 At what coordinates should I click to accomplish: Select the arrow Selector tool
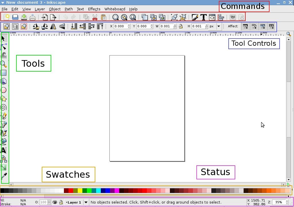click(3, 38)
